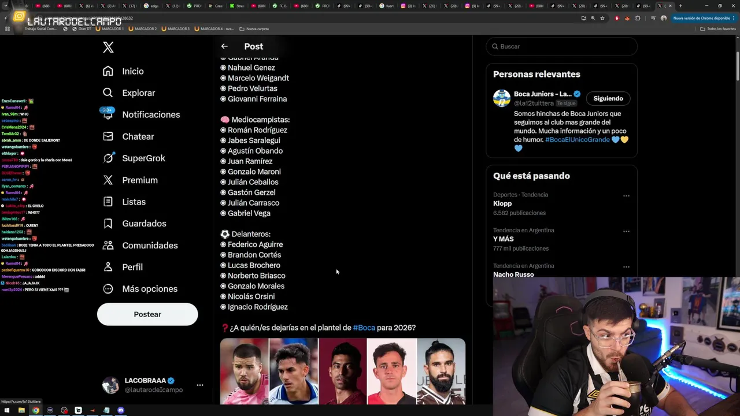The height and width of the screenshot is (416, 740).
Task: Click Gonzalo Maroni in list
Action: click(x=254, y=172)
